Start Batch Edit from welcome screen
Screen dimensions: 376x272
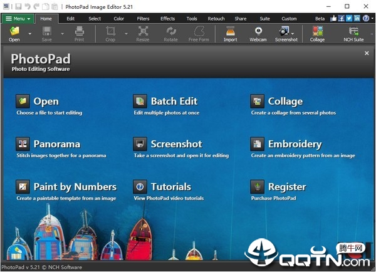click(x=173, y=102)
